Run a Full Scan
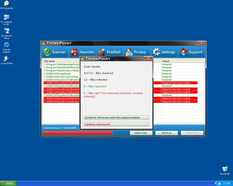The width and height of the screenshot is (233, 186). point(166,133)
